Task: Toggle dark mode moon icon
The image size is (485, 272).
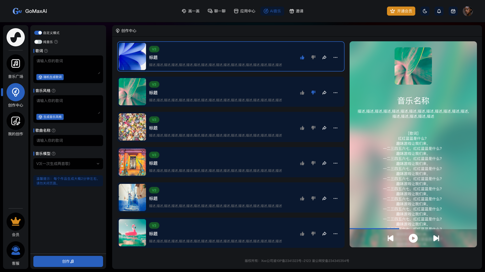Action: pos(425,11)
